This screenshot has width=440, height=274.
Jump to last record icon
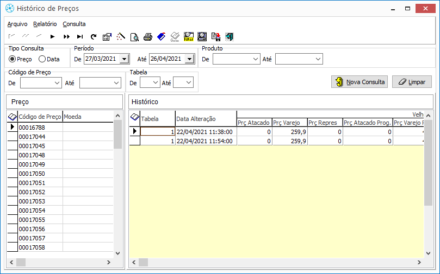[80, 36]
